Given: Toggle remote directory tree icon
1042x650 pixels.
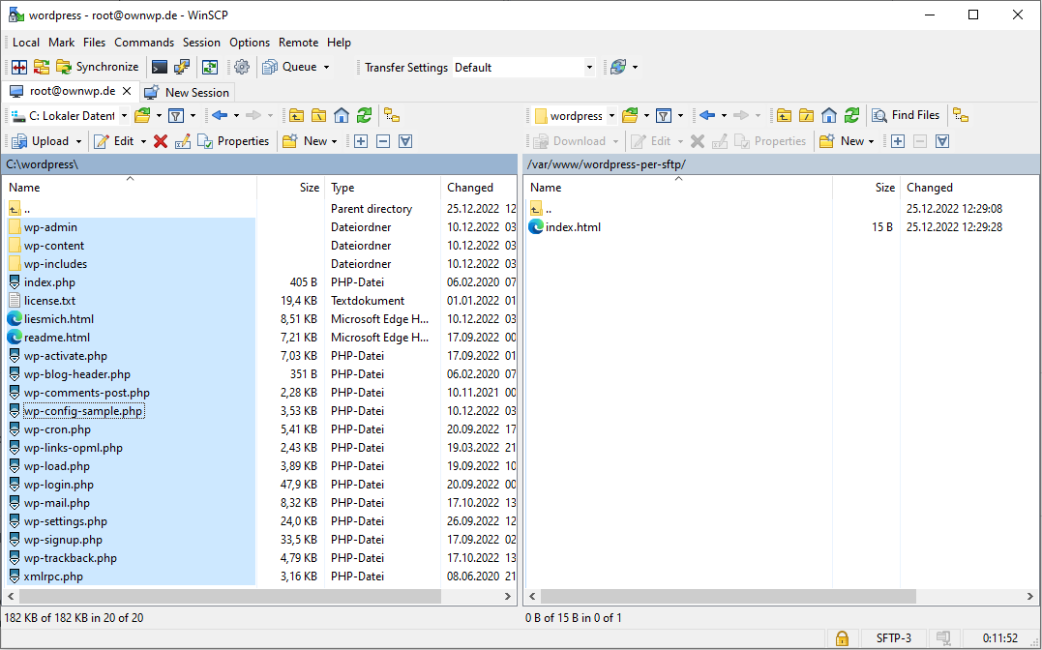Looking at the screenshot, I should click(x=961, y=116).
